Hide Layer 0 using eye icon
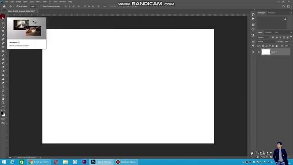This screenshot has height=165, width=293. click(259, 52)
